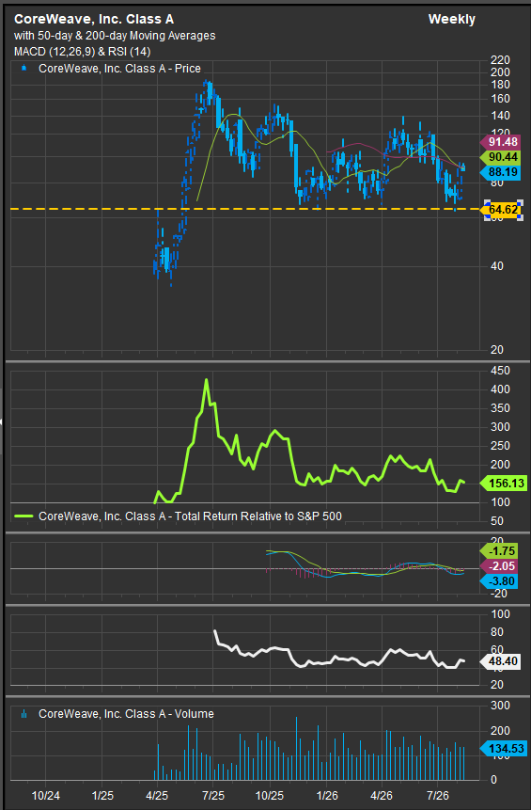The image size is (531, 810).
Task: Select the CoreWeave Volume legend label
Action: [127, 714]
